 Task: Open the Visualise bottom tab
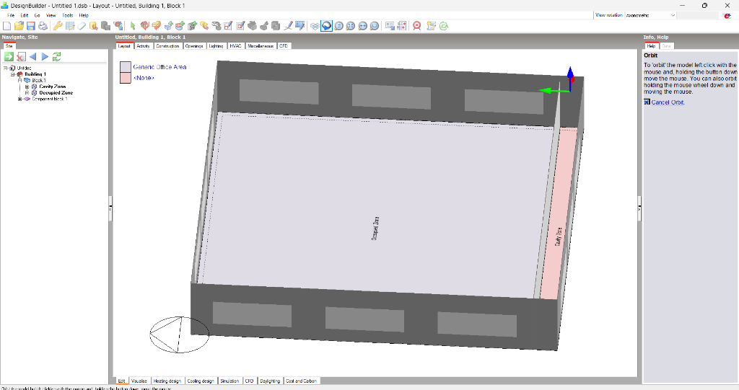(x=139, y=381)
